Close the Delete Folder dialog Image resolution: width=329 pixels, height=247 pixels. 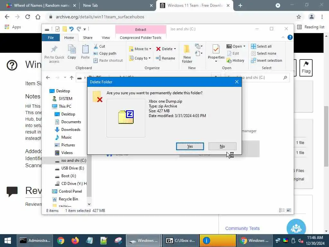[237, 82]
